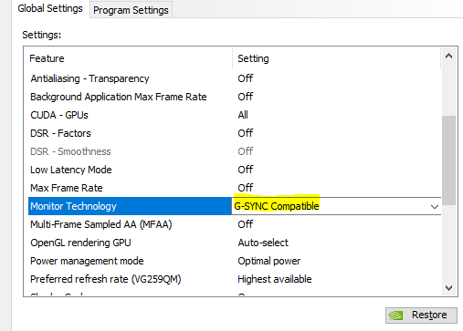Click the All value for CUDA - GPUs

tap(243, 115)
